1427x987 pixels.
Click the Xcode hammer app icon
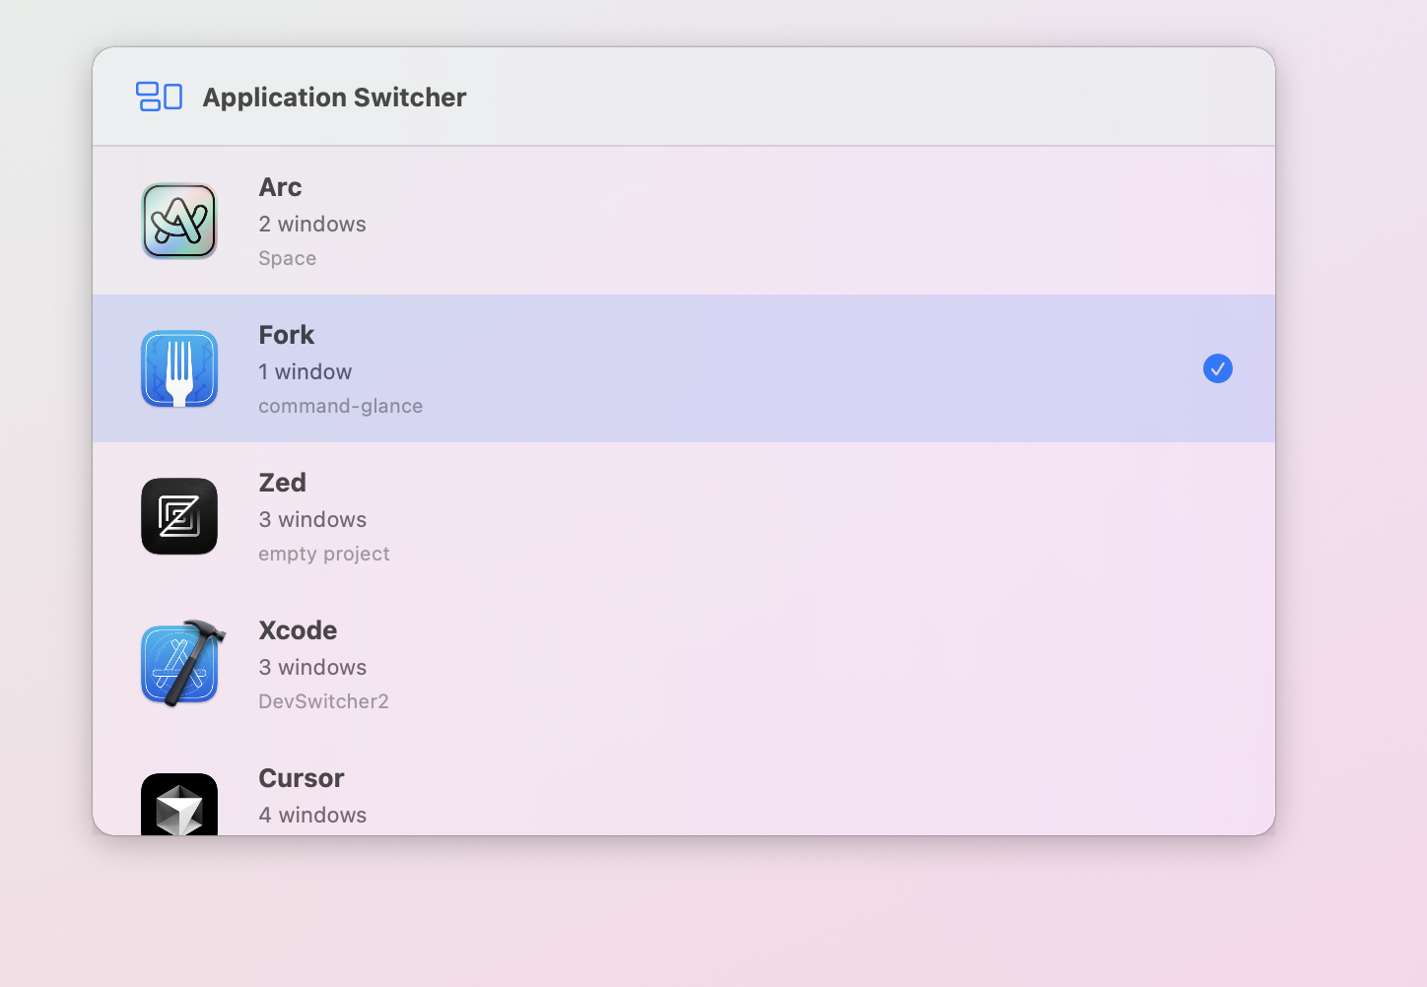(x=181, y=664)
